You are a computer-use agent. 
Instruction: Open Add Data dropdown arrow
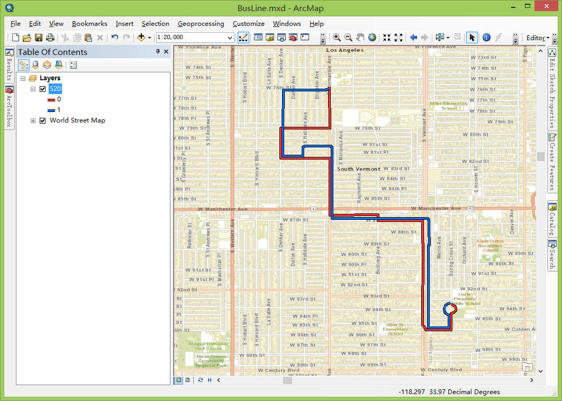pyautogui.click(x=149, y=38)
